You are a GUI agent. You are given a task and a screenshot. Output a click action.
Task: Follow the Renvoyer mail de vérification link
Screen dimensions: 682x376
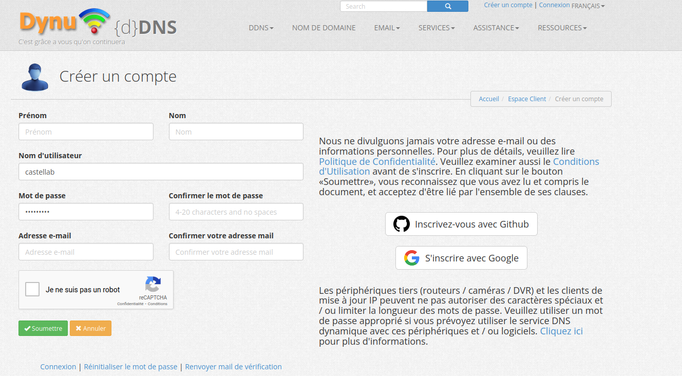[x=233, y=367]
